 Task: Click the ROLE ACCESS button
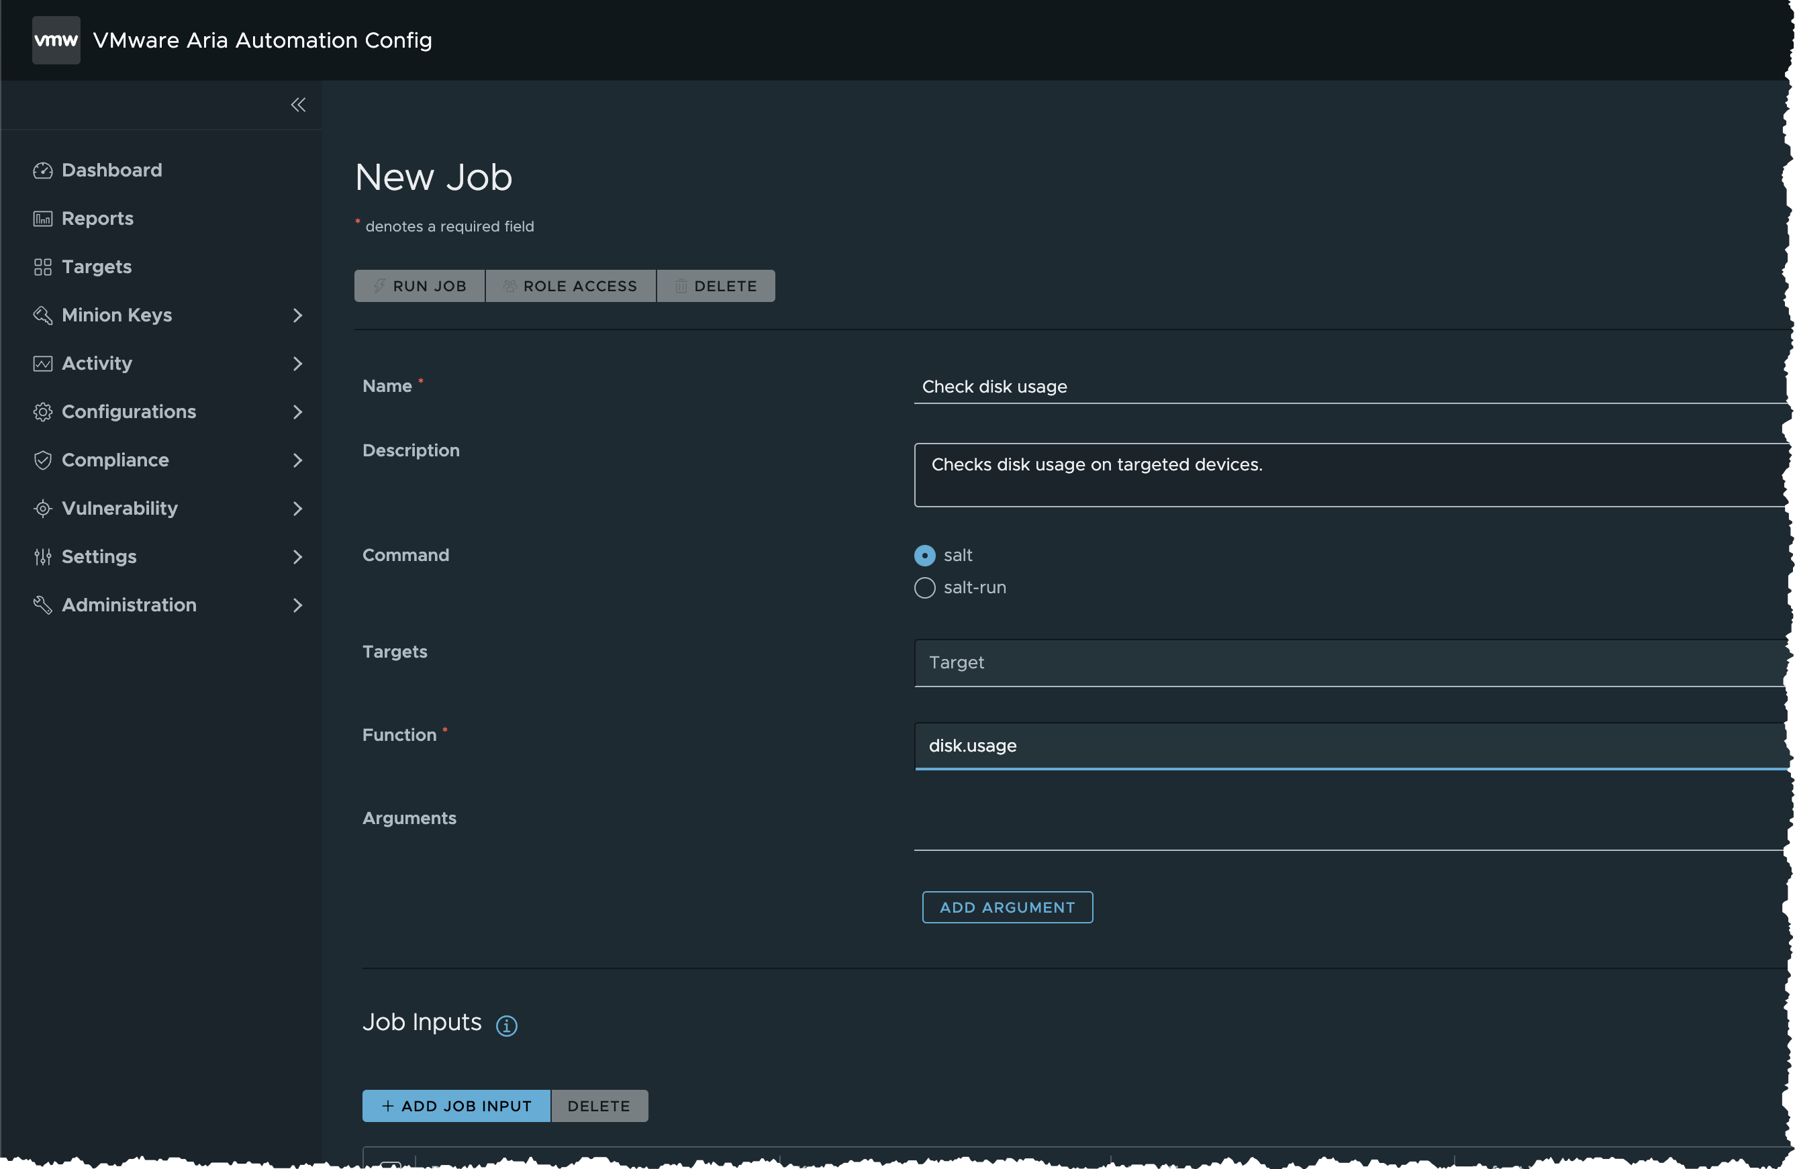571,286
